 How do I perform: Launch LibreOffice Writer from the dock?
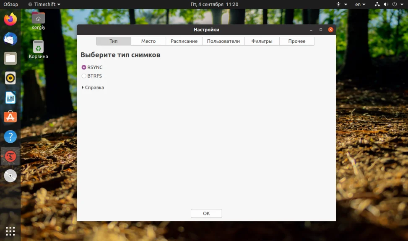pyautogui.click(x=10, y=97)
